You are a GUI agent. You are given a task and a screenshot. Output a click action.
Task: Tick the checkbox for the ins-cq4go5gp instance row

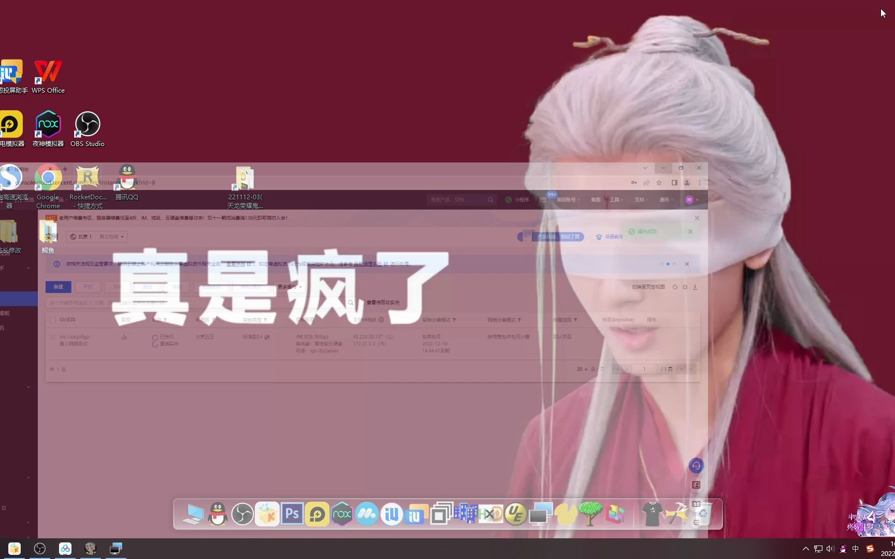click(52, 337)
